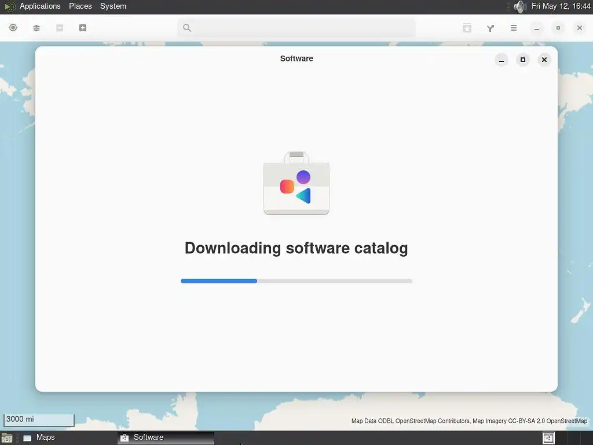The width and height of the screenshot is (593, 445).
Task: Close the Software window
Action: (544, 60)
